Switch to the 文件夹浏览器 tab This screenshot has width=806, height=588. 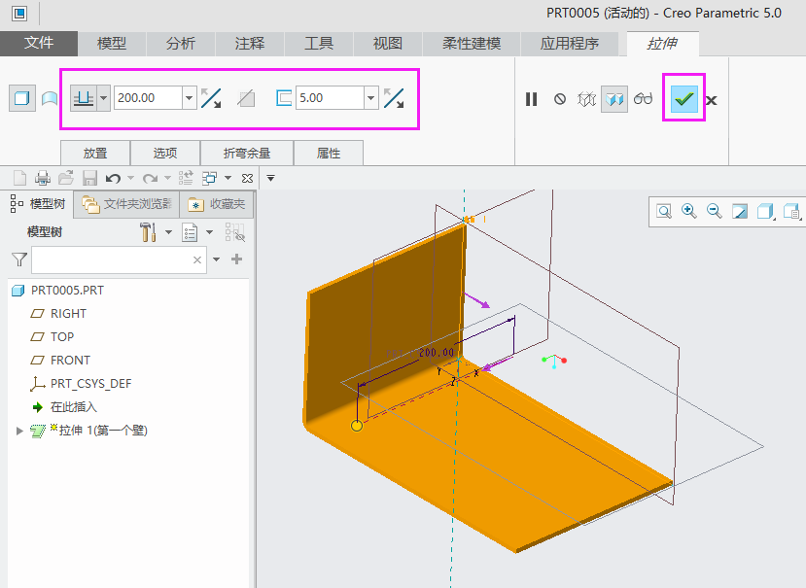tap(127, 204)
